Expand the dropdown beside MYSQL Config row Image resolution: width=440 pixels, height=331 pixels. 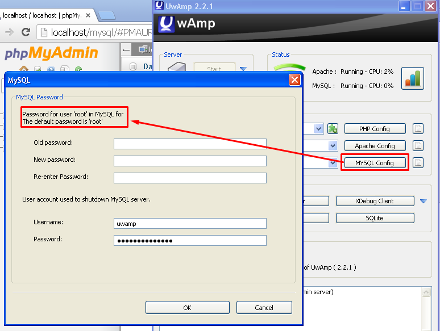pos(333,162)
